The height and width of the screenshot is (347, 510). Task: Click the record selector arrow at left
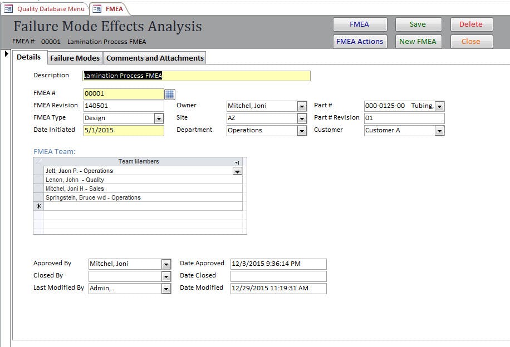tap(6, 54)
